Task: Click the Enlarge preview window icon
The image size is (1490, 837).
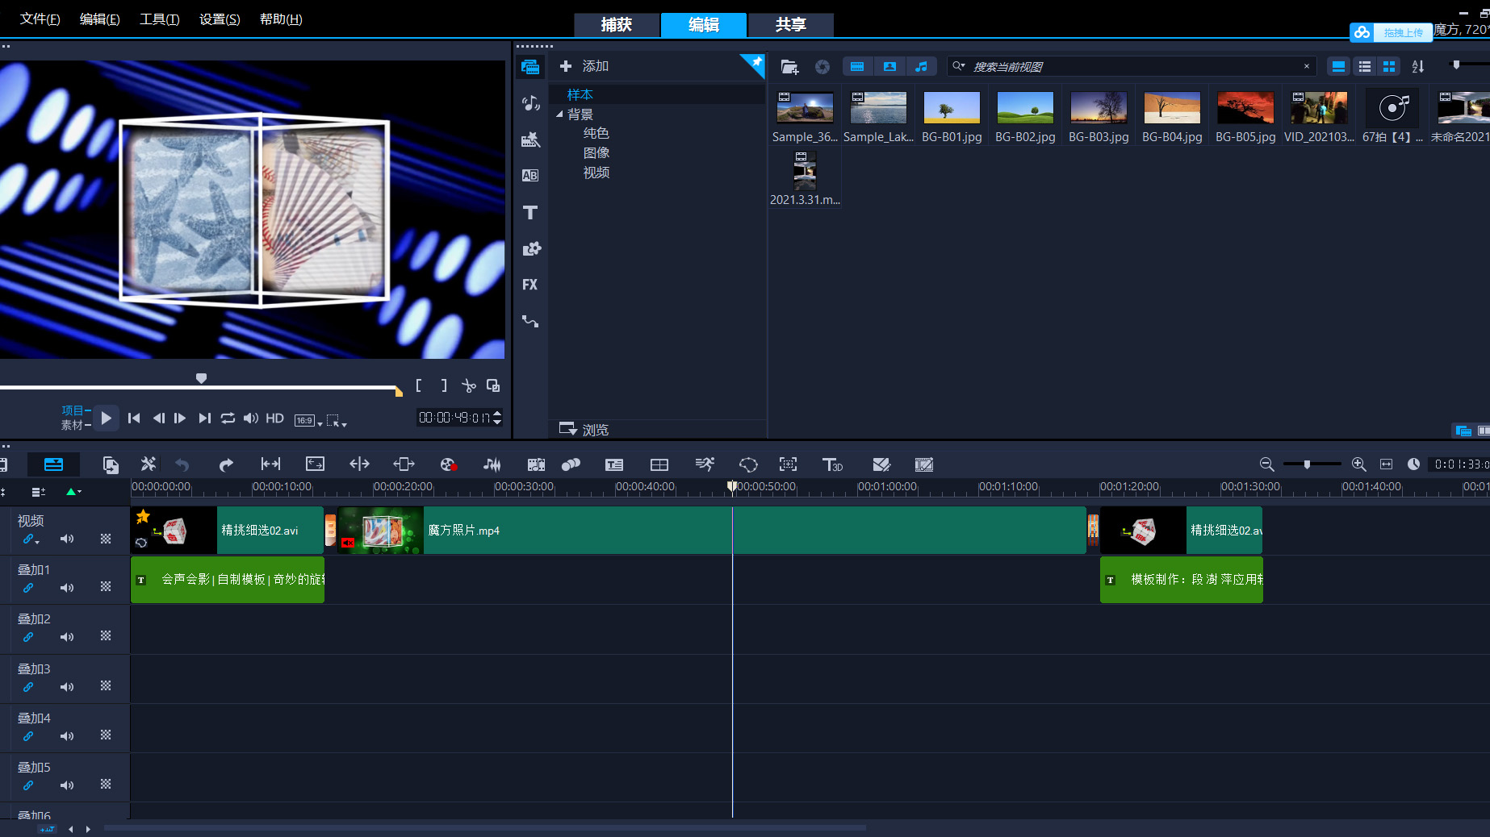Action: [492, 385]
